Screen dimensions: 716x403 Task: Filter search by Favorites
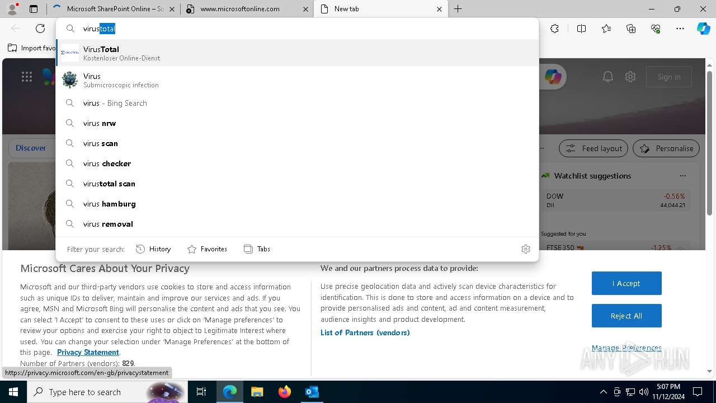coord(207,249)
